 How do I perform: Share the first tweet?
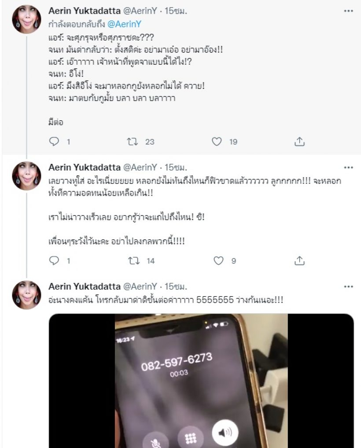[299, 141]
